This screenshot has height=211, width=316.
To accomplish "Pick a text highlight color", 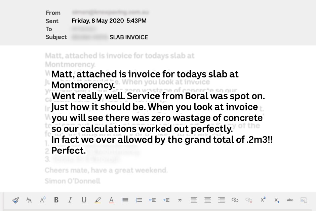I will (97, 200).
